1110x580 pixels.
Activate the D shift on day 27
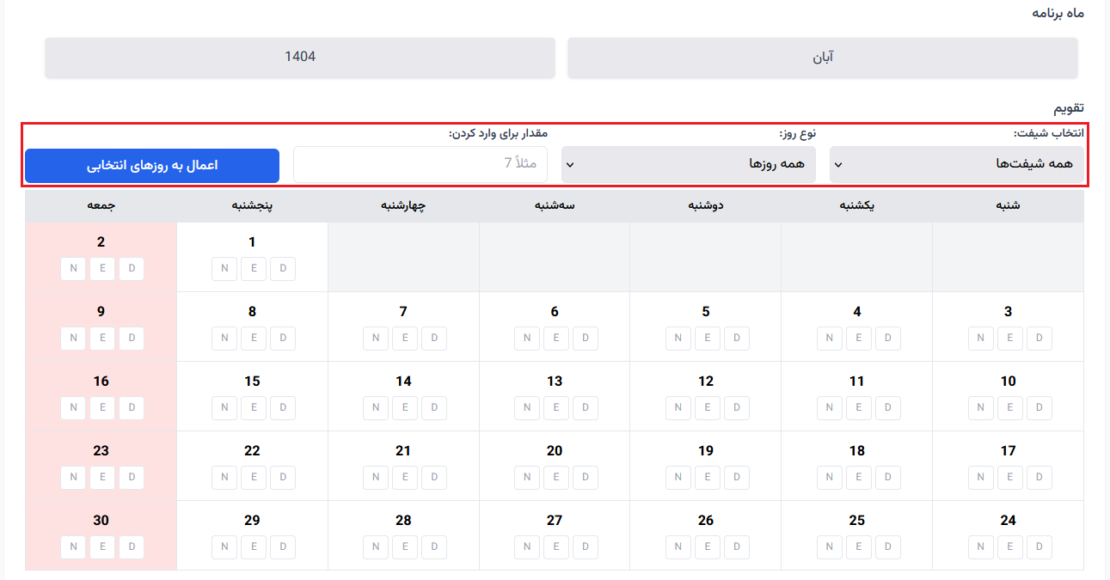pyautogui.click(x=586, y=546)
